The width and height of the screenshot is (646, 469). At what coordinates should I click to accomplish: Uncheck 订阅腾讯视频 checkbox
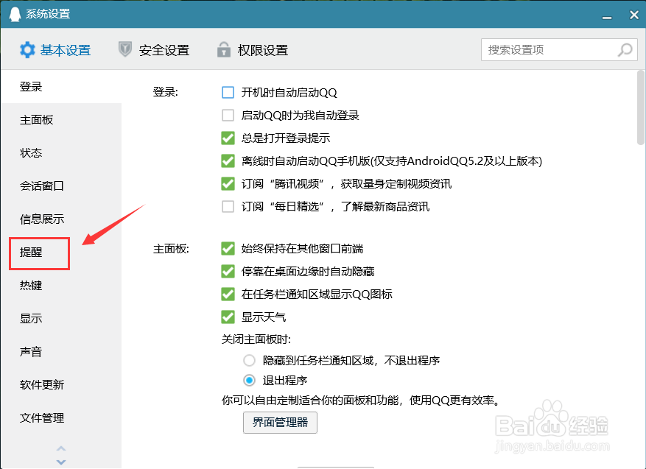point(228,183)
